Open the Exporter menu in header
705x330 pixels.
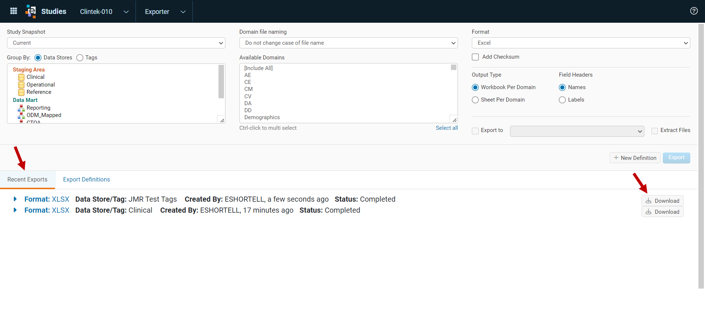coord(165,12)
